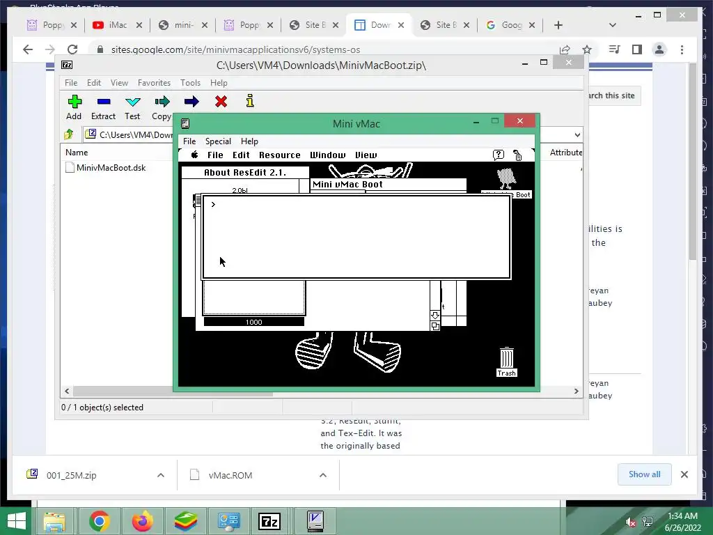Click the Add button in 7-Zip toolbar

coord(74,107)
